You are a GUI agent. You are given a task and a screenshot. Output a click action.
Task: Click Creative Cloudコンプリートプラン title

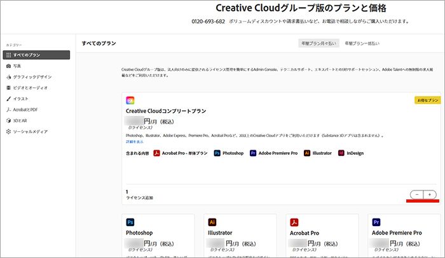coord(166,111)
